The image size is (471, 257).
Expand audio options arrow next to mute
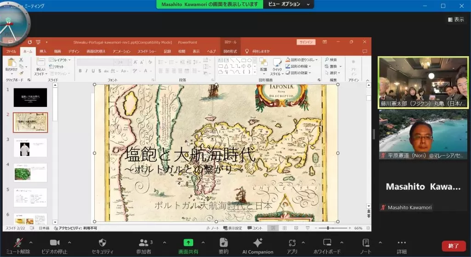coord(31,242)
